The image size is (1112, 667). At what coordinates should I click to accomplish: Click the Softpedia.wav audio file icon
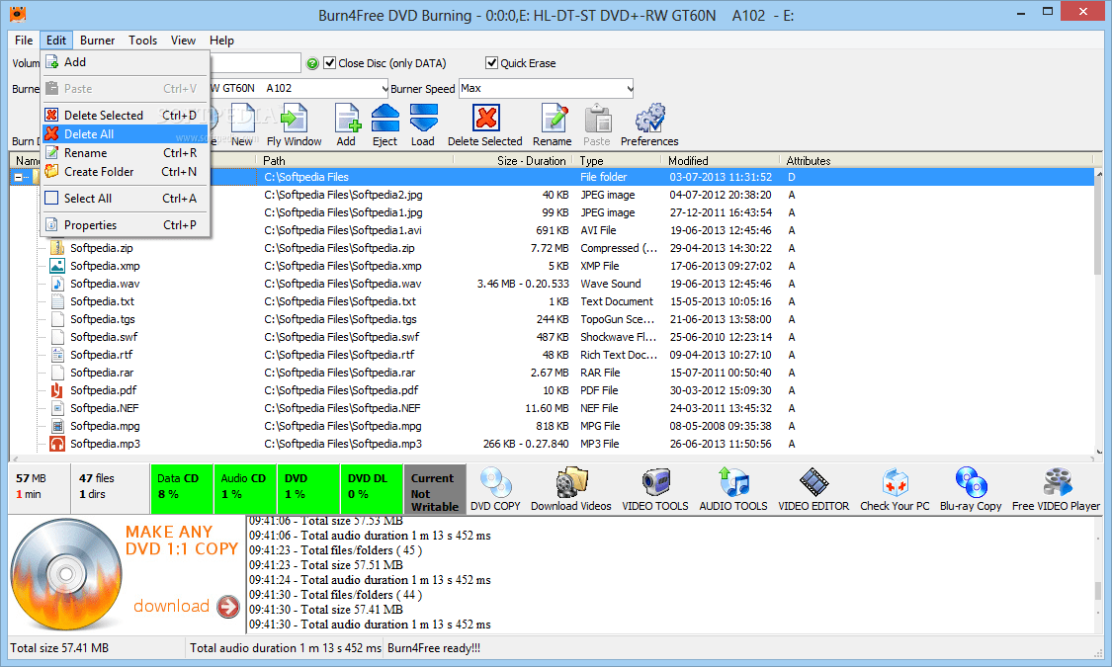point(57,284)
